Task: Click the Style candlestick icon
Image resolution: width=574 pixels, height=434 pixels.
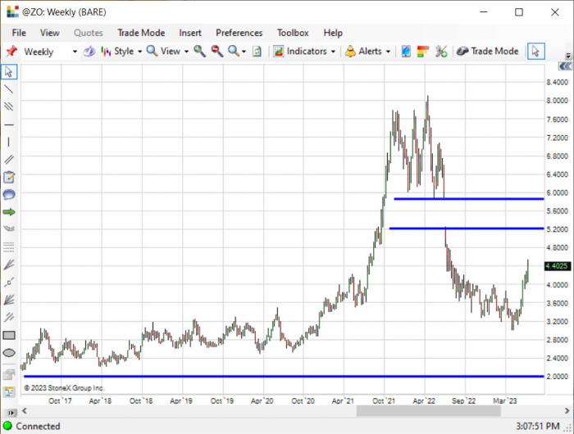Action: (106, 52)
